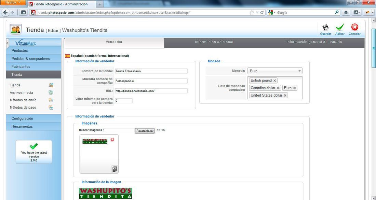Click the bookmarks toolbar icon beside home

(x=357, y=12)
